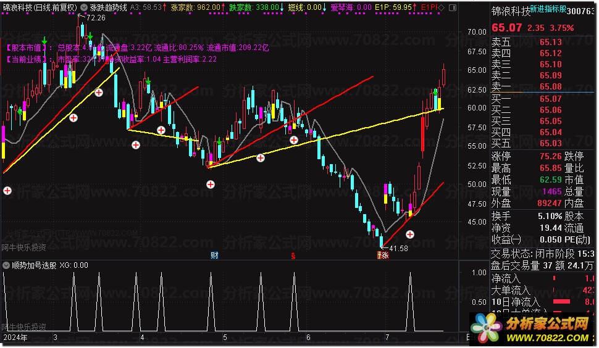Click the 72.26 high price label
The height and width of the screenshot is (348, 599).
tap(96, 17)
